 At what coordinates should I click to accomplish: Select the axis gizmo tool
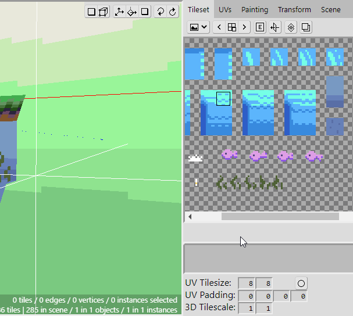(x=119, y=12)
